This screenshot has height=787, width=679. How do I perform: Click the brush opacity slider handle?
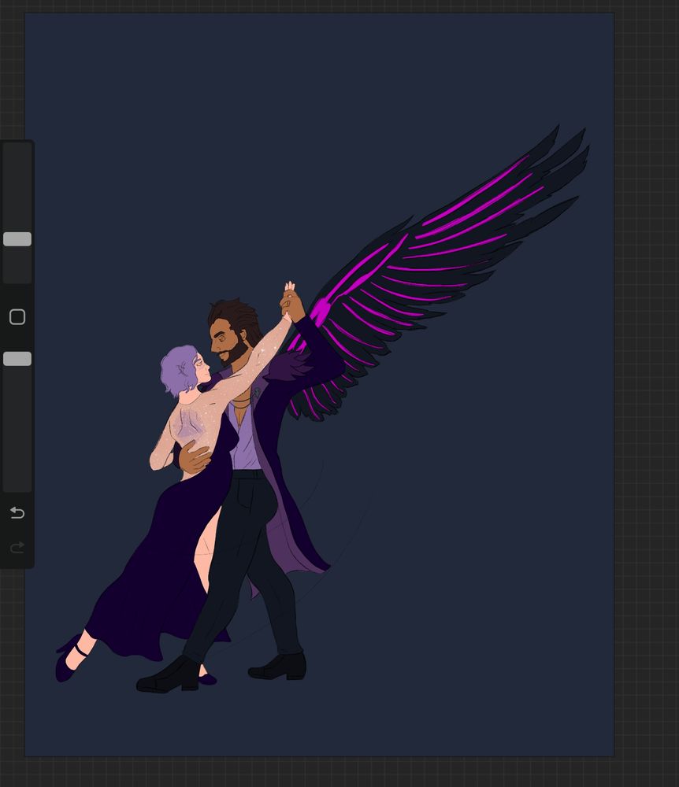[17, 358]
